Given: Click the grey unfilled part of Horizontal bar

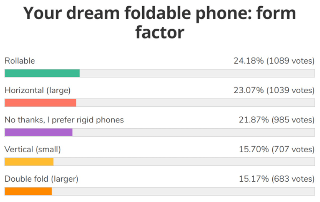Looking at the screenshot, I should [x=195, y=103].
